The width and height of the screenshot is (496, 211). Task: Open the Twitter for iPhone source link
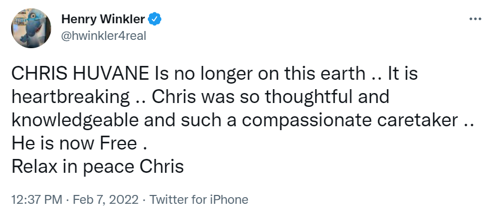[199, 200]
